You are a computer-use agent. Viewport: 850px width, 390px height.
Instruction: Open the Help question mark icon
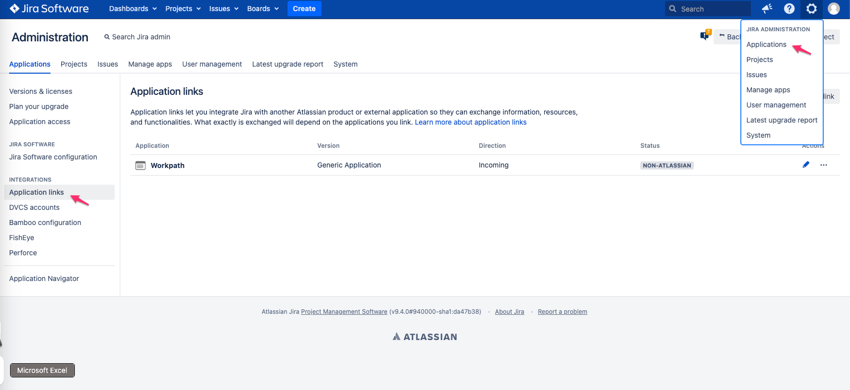pos(789,9)
